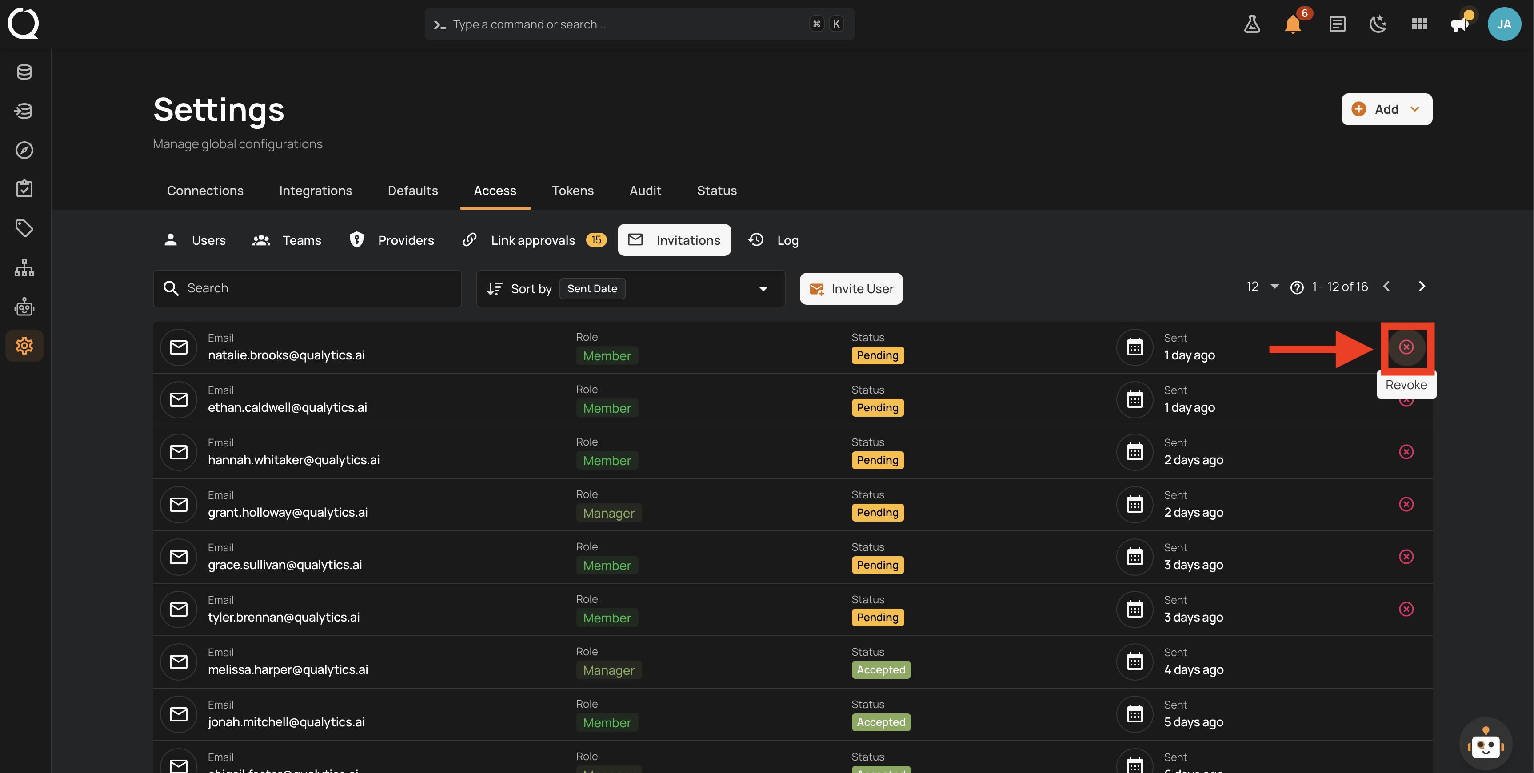Switch to the Status tab

tap(717, 191)
